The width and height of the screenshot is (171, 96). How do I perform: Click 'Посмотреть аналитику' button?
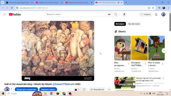[26, 90]
